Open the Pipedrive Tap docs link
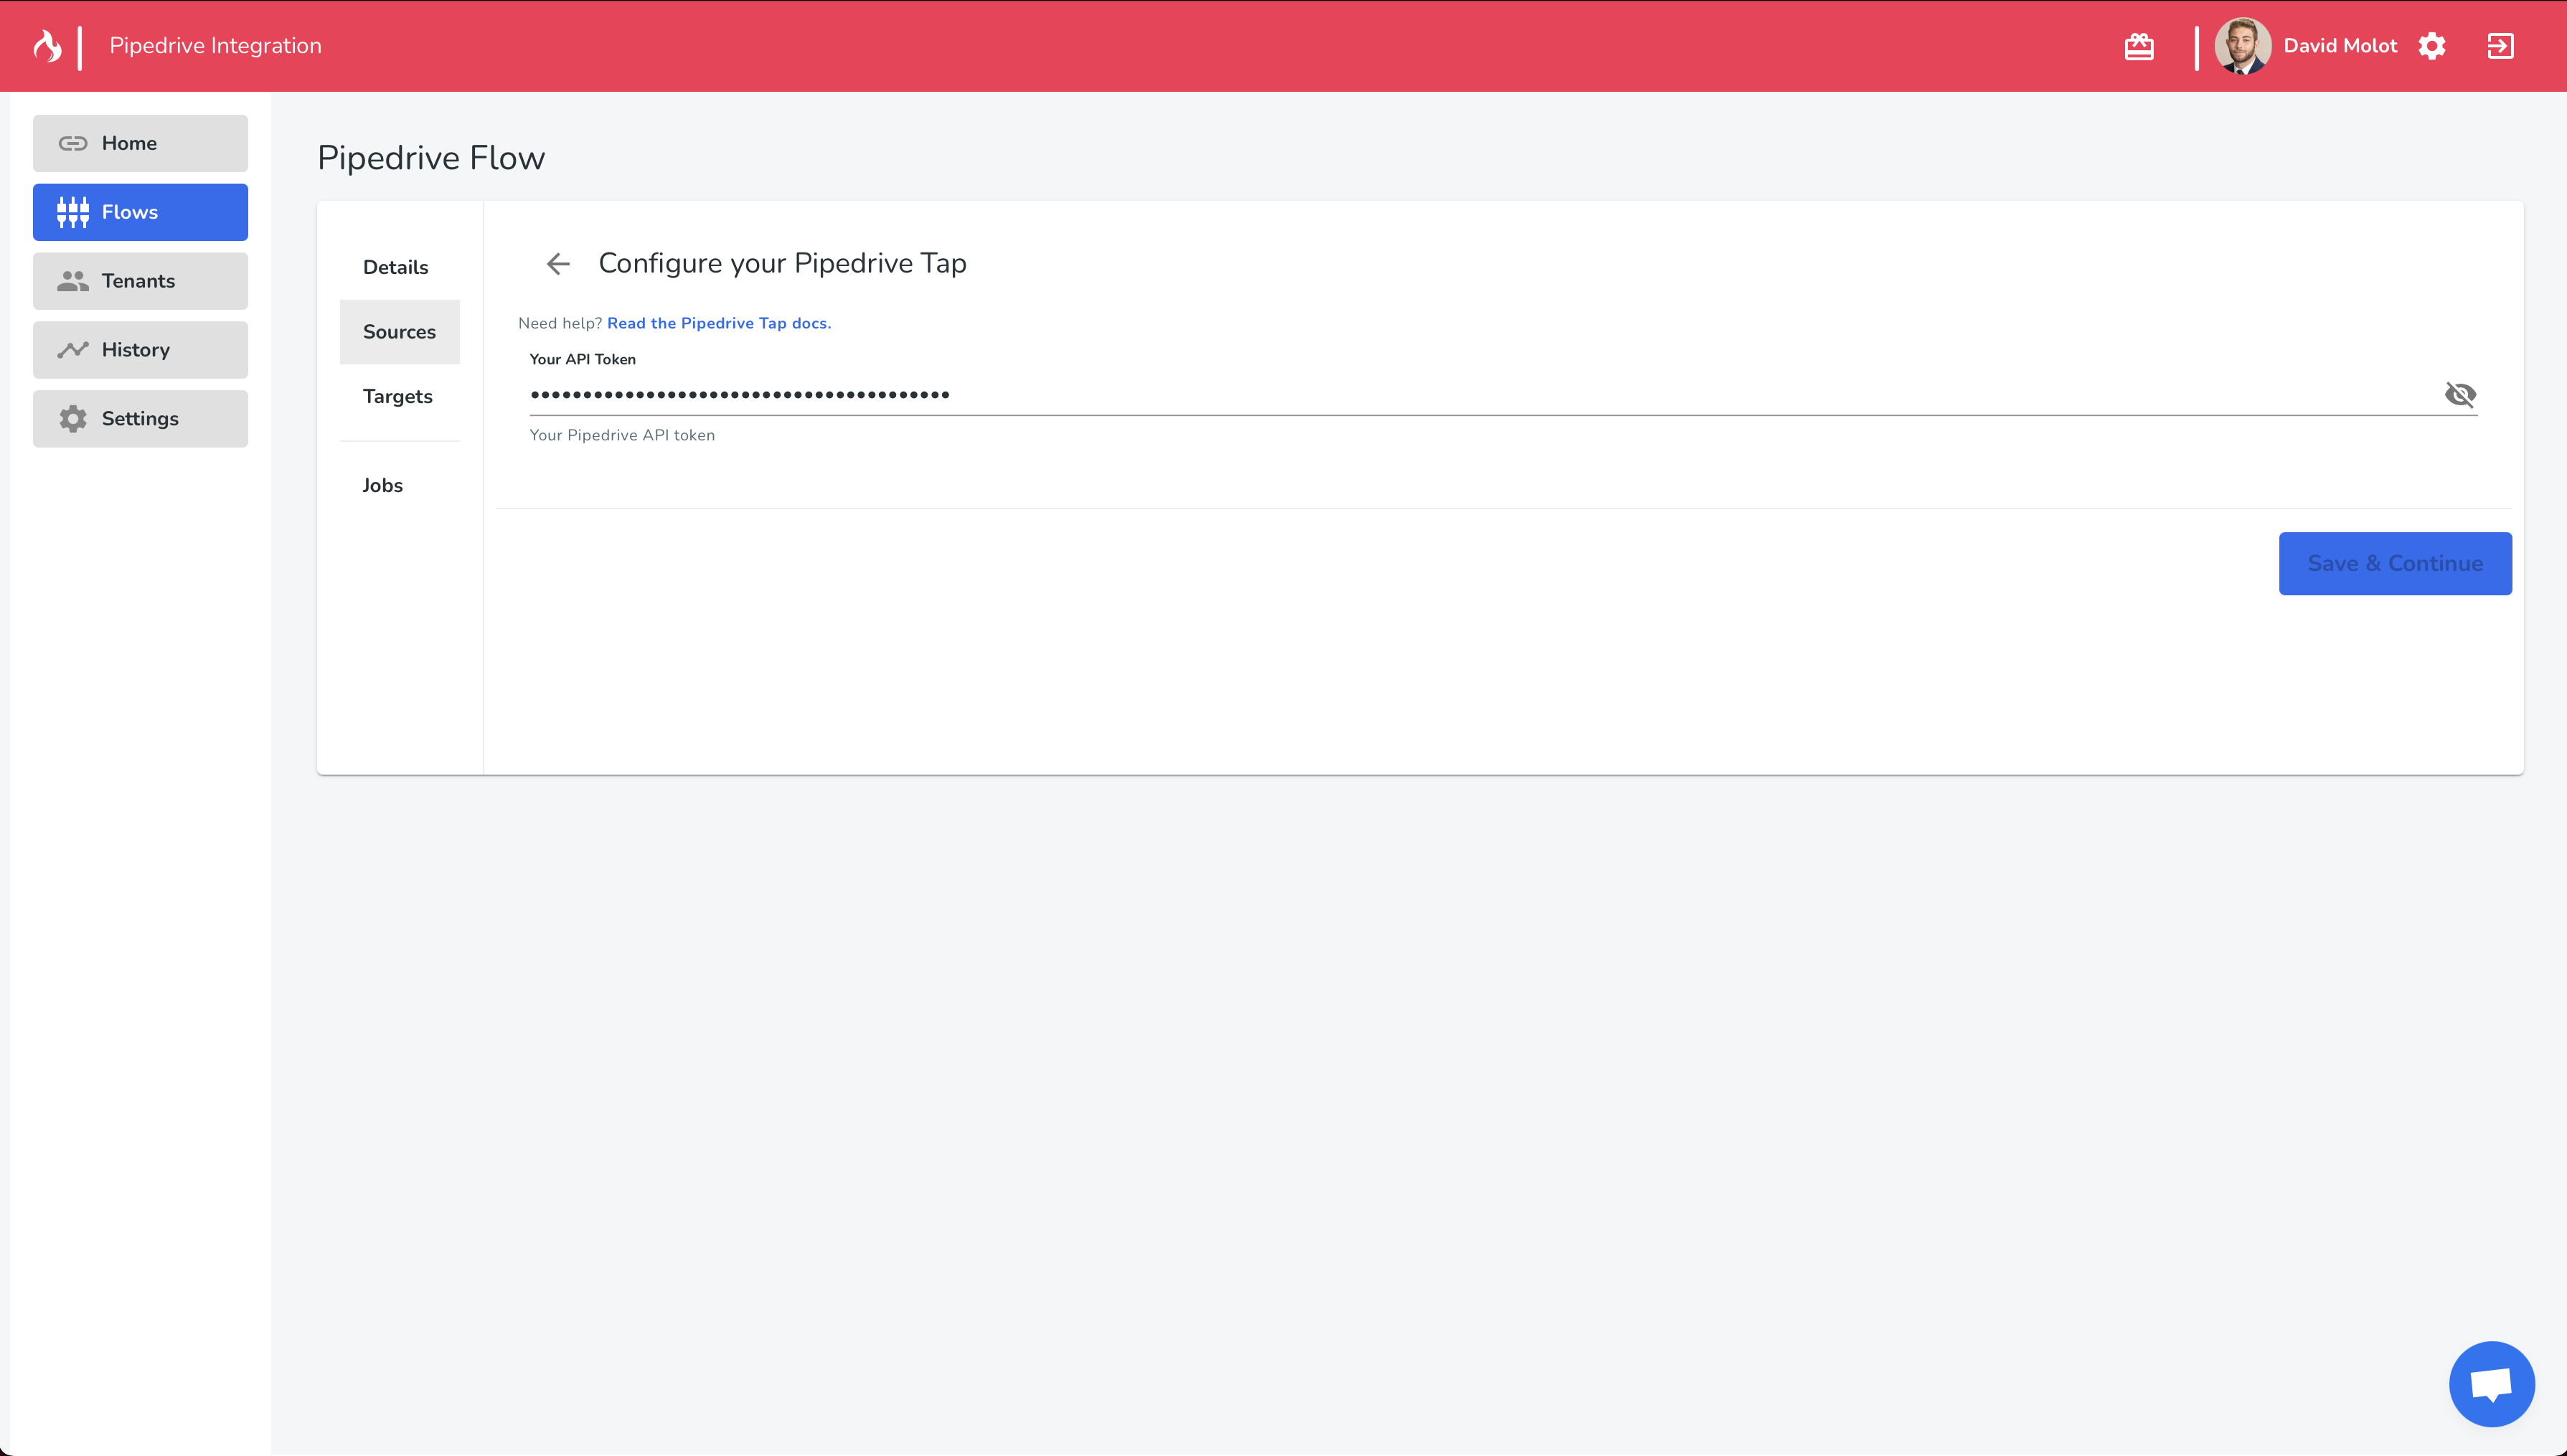The image size is (2567, 1456). (x=719, y=323)
